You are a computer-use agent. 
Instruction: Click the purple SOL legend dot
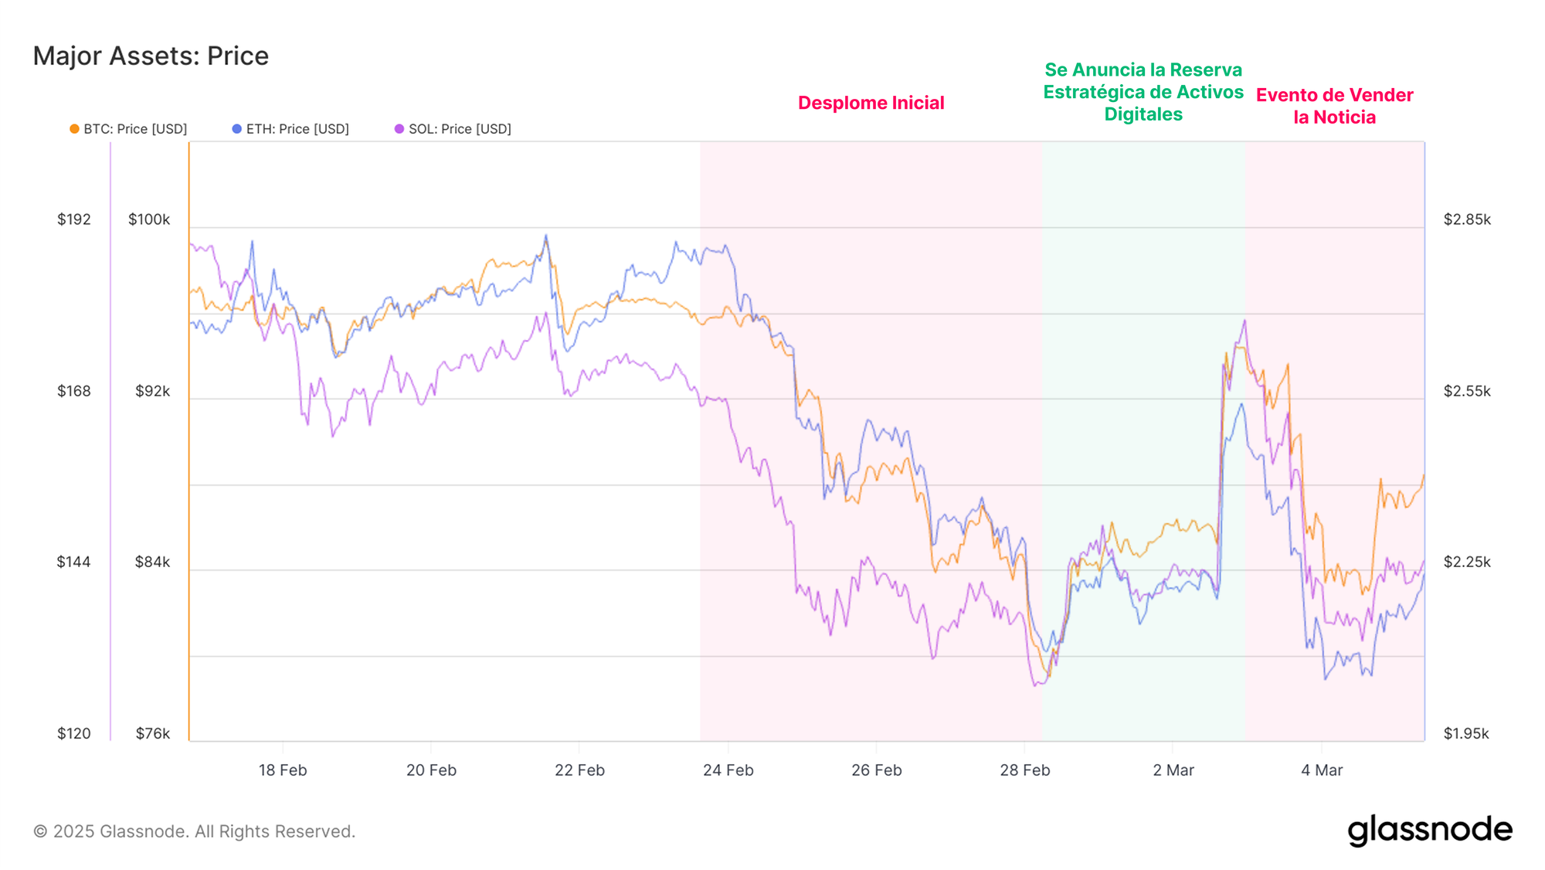coord(399,129)
